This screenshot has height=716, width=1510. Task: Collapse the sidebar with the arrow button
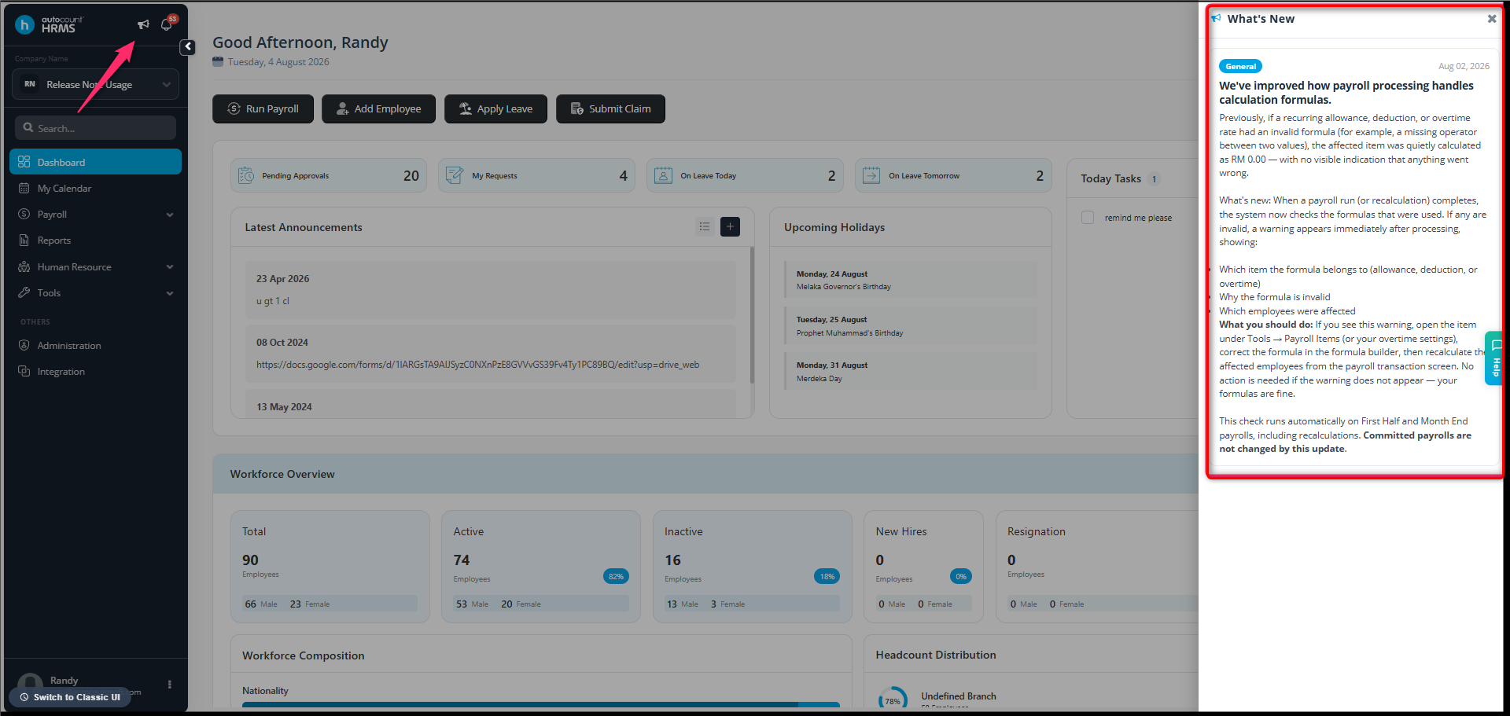pyautogui.click(x=188, y=47)
